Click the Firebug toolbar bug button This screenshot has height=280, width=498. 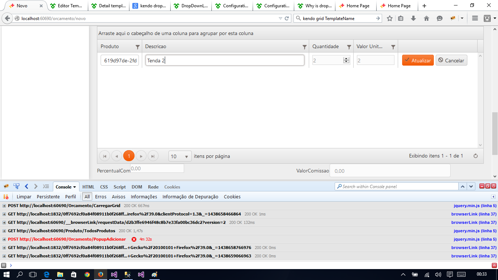coord(453,18)
